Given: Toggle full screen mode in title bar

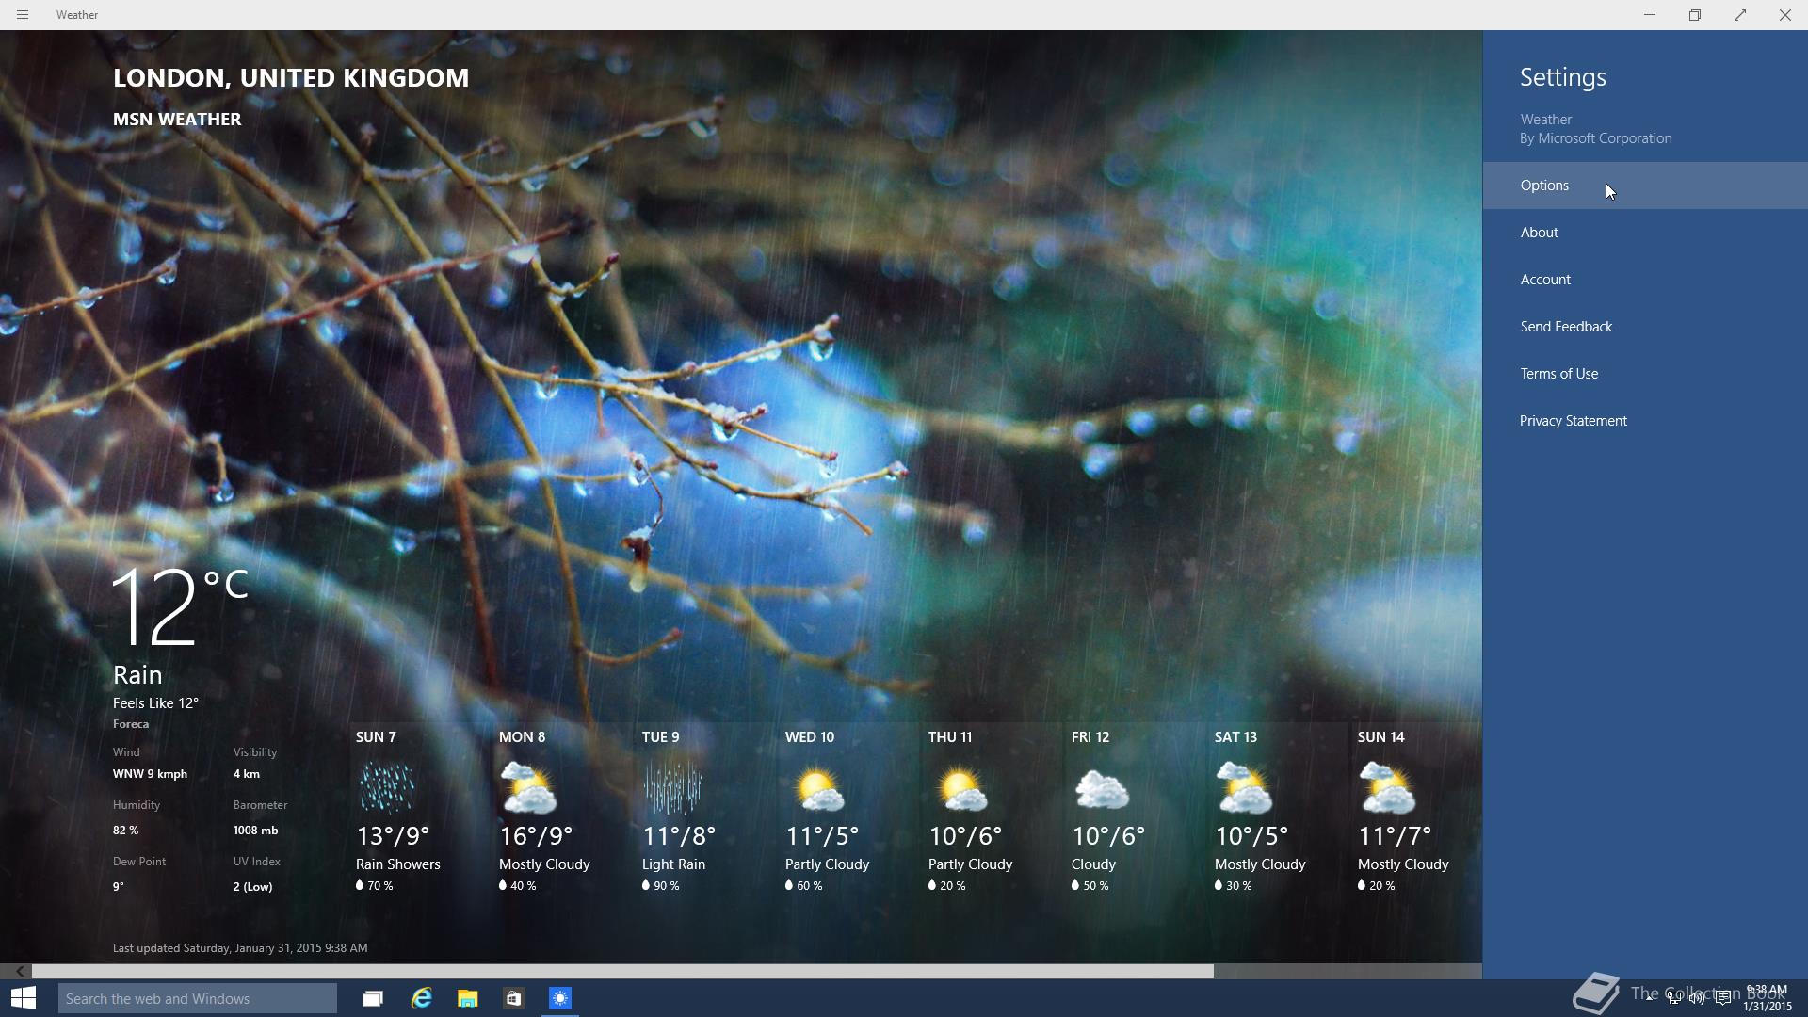Looking at the screenshot, I should click(1740, 15).
